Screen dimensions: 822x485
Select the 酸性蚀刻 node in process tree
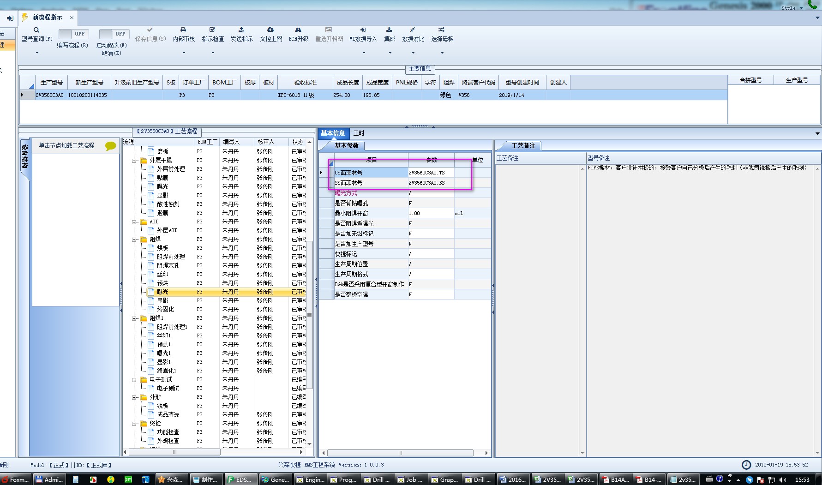[168, 204]
